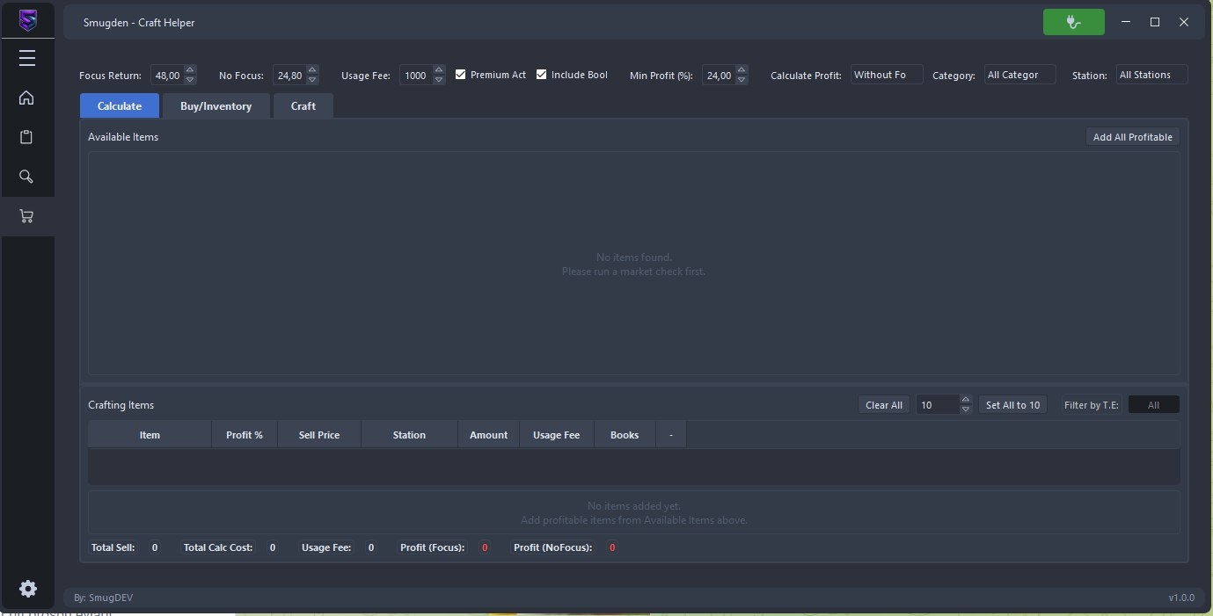Expand the Calculate Profit dropdown
The image size is (1213, 616).
pyautogui.click(x=886, y=75)
